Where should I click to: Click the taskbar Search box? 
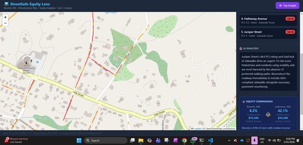click(106, 141)
